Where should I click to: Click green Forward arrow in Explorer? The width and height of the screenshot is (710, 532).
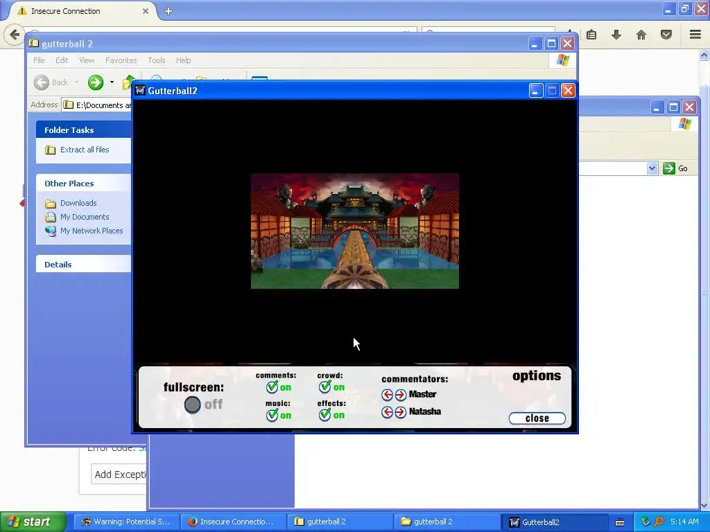[96, 82]
